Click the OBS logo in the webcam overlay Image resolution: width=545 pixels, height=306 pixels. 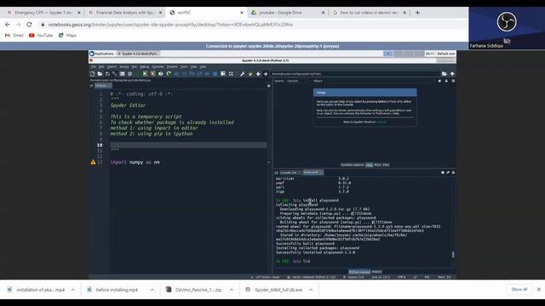(507, 22)
